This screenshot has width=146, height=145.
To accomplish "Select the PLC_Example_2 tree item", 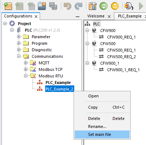I will (59, 89).
